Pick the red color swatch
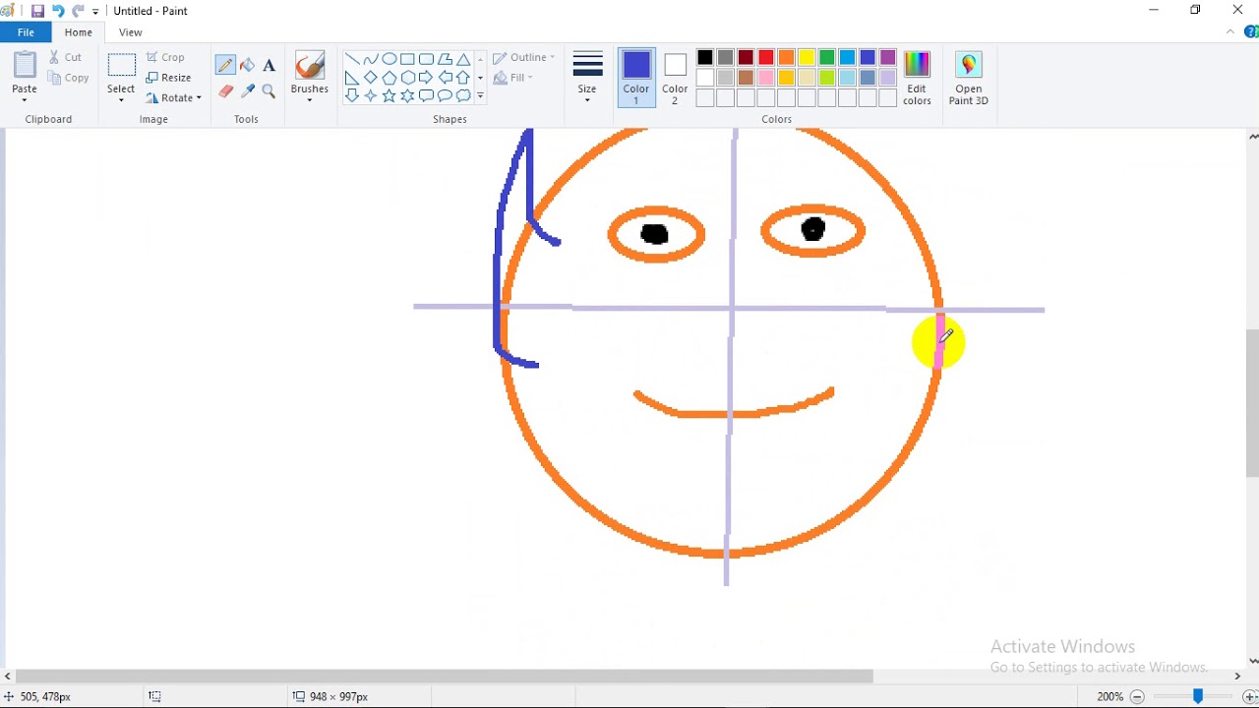The width and height of the screenshot is (1259, 708). (x=766, y=58)
